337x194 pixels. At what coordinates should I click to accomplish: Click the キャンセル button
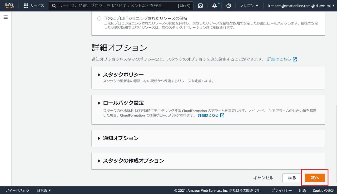click(263, 178)
